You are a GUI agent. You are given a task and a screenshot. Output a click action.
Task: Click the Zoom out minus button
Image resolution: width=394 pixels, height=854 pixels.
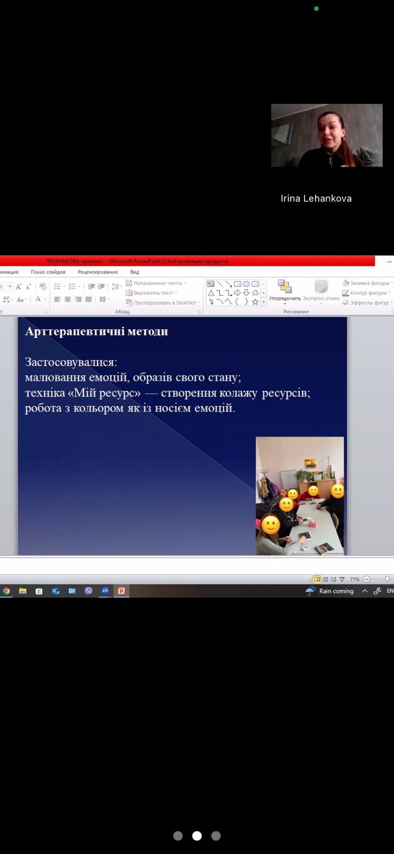[366, 579]
